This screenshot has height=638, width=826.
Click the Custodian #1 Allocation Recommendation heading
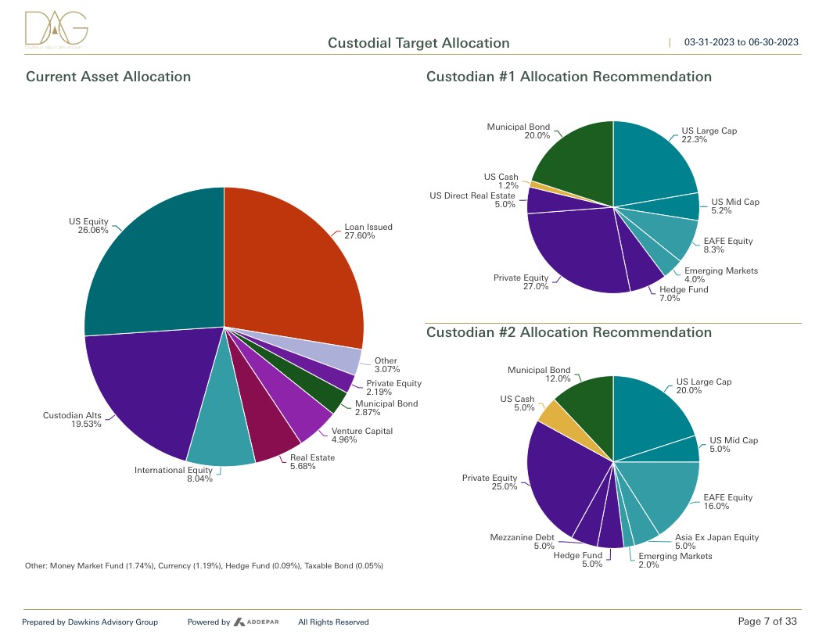pyautogui.click(x=569, y=77)
